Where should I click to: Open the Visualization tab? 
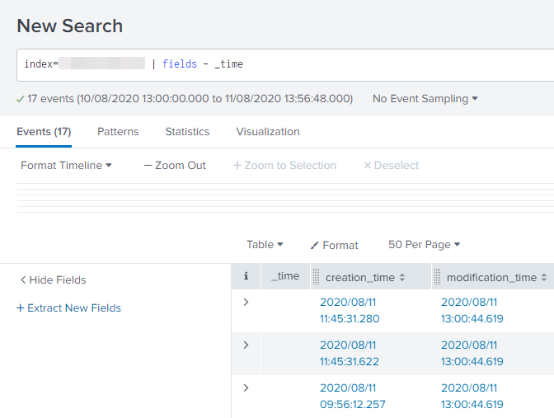pyautogui.click(x=268, y=132)
